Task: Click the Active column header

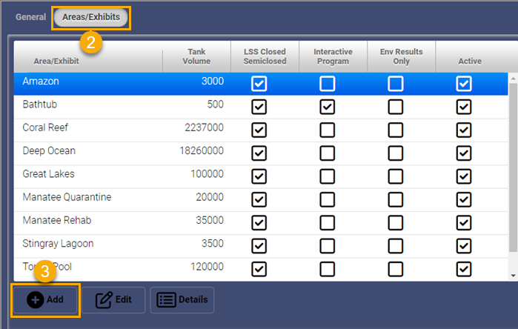Action: [x=470, y=61]
